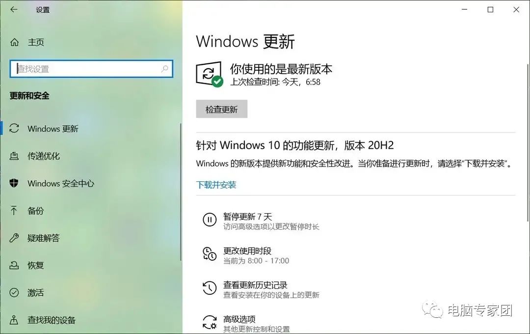This screenshot has width=530, height=334.
Task: Click the wrench icon for 疑难解答
Action: [14, 238]
